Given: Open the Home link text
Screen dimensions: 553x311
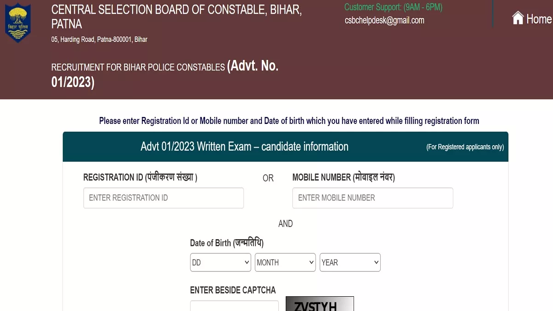Looking at the screenshot, I should coord(539,19).
